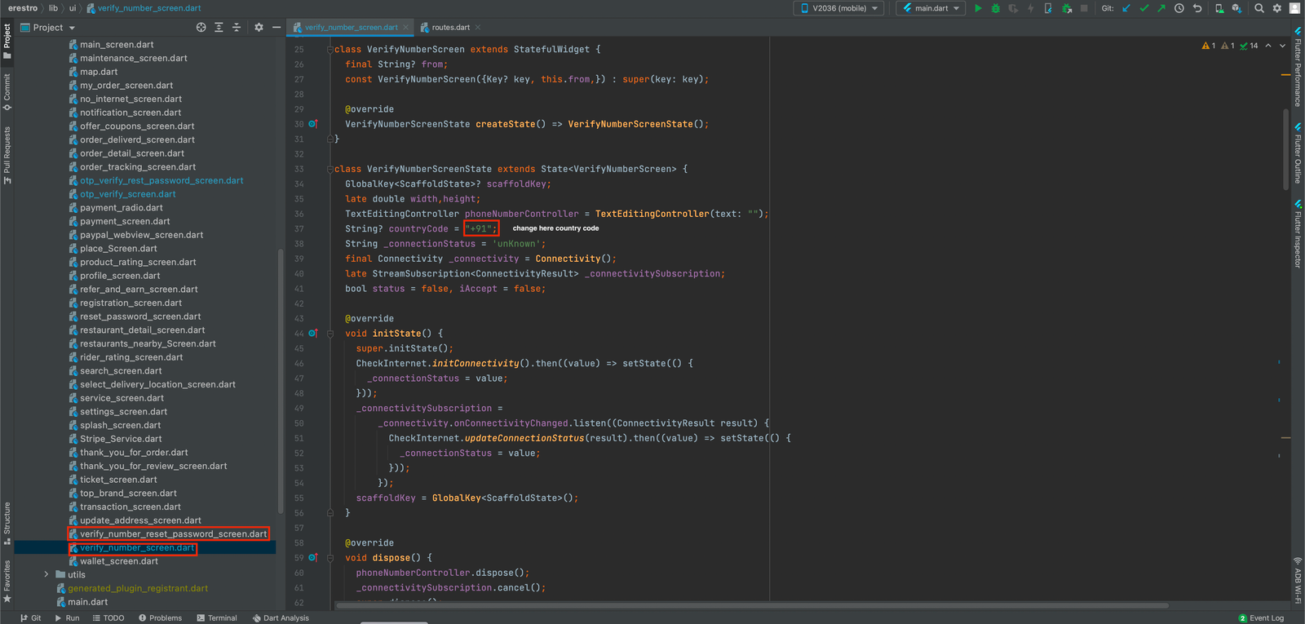Screen dimensions: 1305x624
Task: Open Project panel gear options
Action: point(259,28)
